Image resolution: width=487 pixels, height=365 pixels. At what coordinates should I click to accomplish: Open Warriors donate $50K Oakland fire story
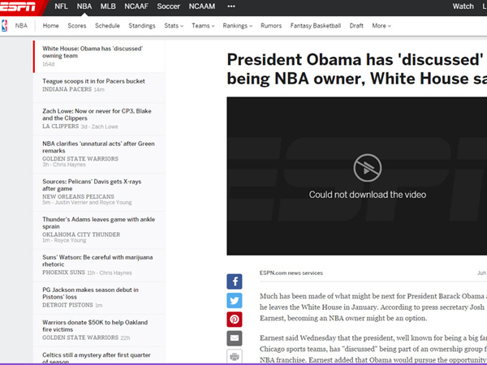point(94,324)
